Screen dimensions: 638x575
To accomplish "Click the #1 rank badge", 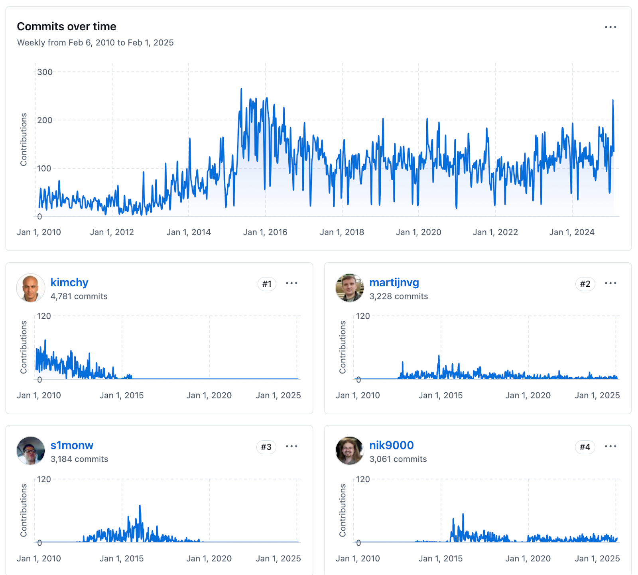I will [x=267, y=284].
